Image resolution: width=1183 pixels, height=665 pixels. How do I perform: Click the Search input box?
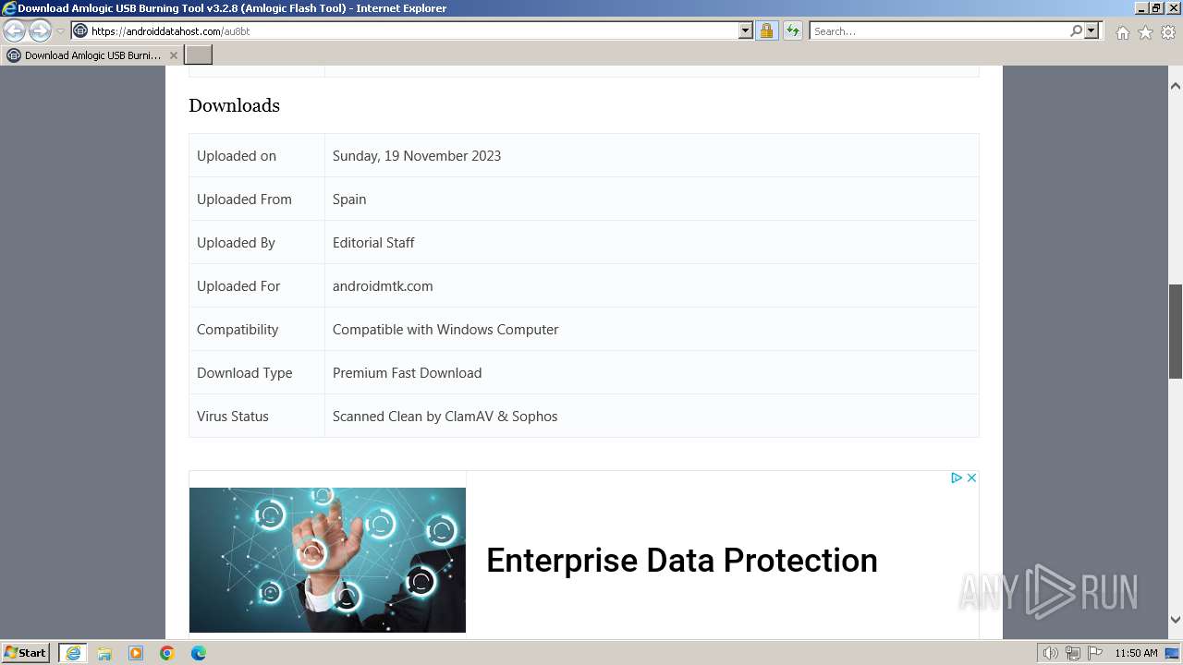[939, 30]
